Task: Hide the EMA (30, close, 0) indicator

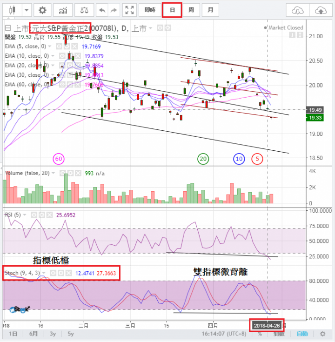Action: point(62,75)
